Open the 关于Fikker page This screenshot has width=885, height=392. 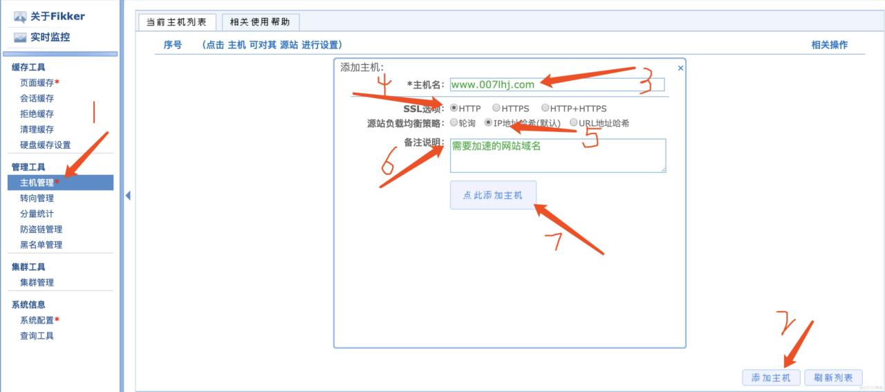[x=57, y=16]
